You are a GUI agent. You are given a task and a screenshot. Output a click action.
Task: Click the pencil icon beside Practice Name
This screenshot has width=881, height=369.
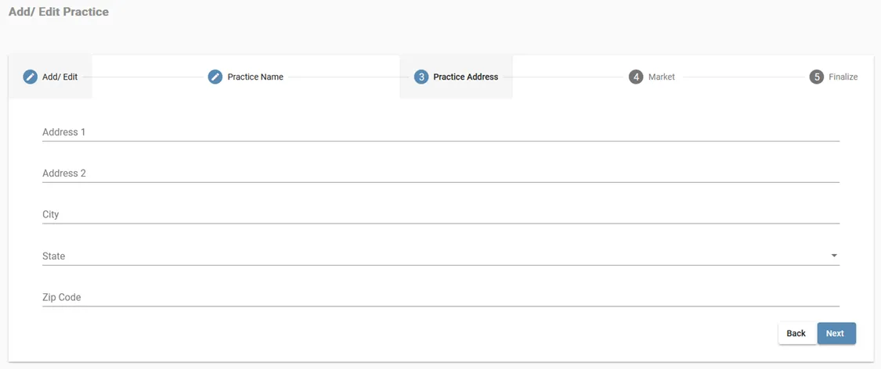click(x=215, y=77)
